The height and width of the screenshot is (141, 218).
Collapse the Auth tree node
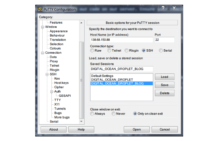tap(52, 92)
